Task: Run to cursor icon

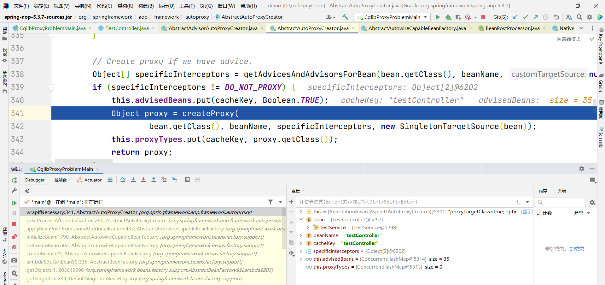Action: 174,180
